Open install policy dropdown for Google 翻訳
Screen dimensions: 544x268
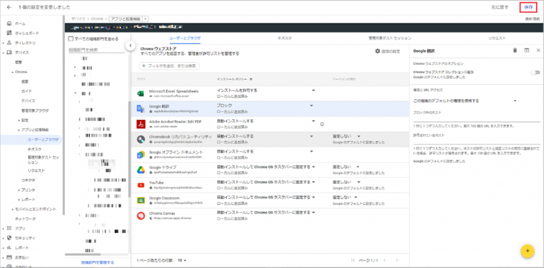tap(311, 106)
